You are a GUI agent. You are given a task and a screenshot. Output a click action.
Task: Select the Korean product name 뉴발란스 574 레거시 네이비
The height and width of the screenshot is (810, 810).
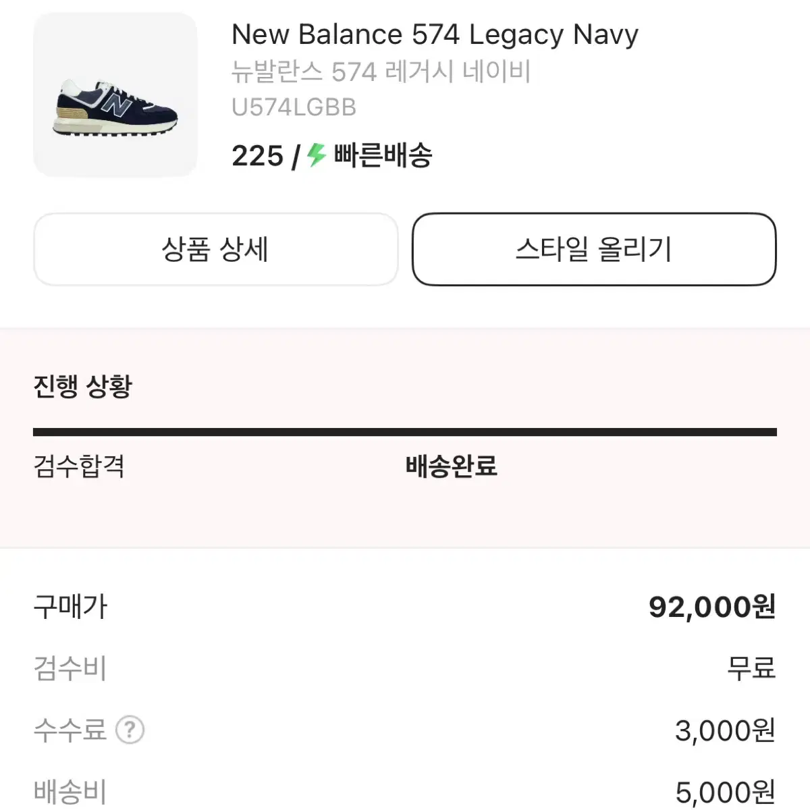pos(381,72)
